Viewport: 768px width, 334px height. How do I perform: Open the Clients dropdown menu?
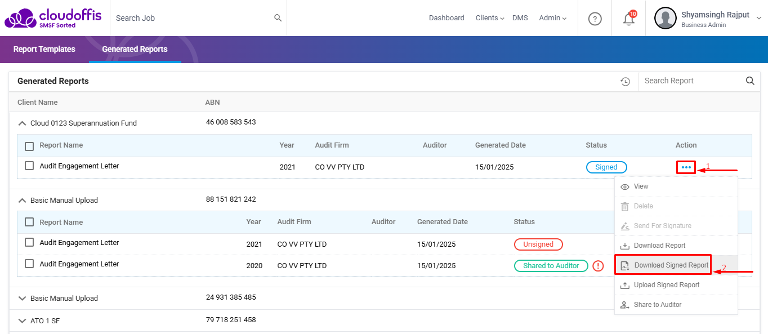[x=490, y=18]
